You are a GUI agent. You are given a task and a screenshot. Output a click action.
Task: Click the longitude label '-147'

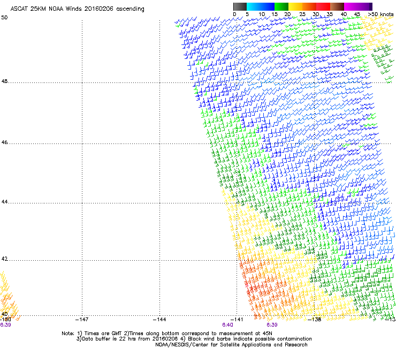pos(82,320)
